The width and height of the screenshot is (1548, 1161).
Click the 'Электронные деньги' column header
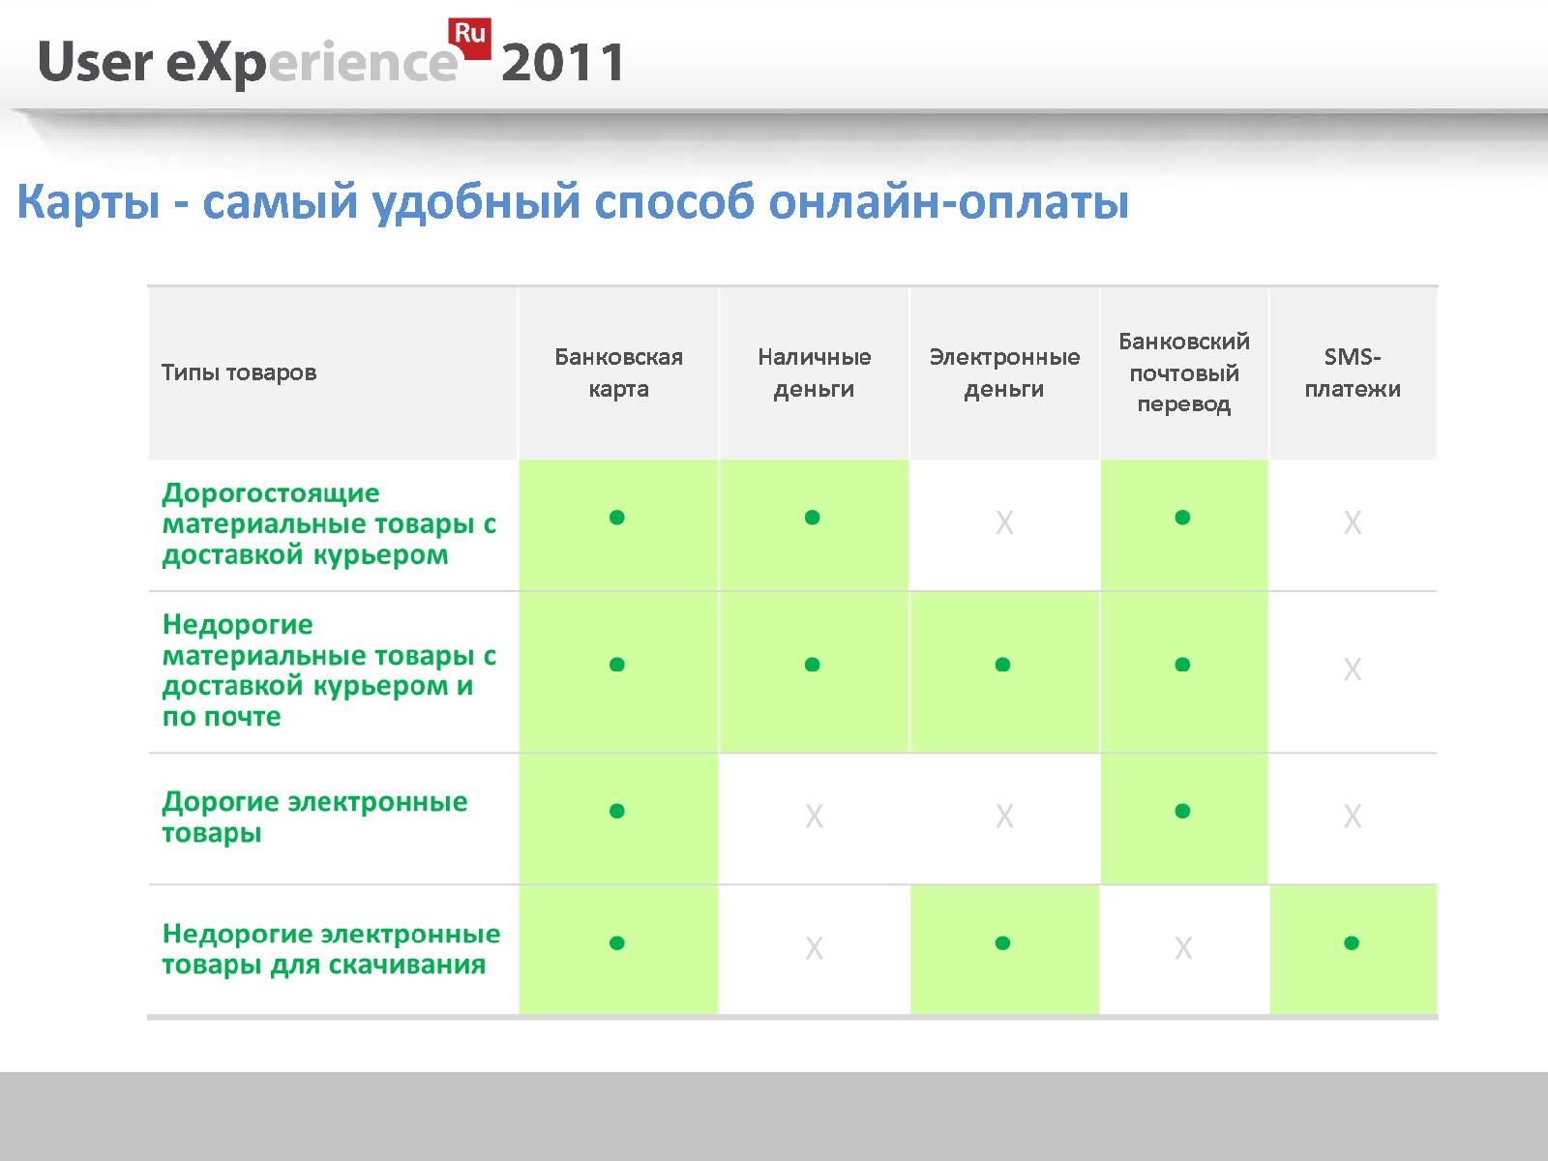tap(1004, 372)
